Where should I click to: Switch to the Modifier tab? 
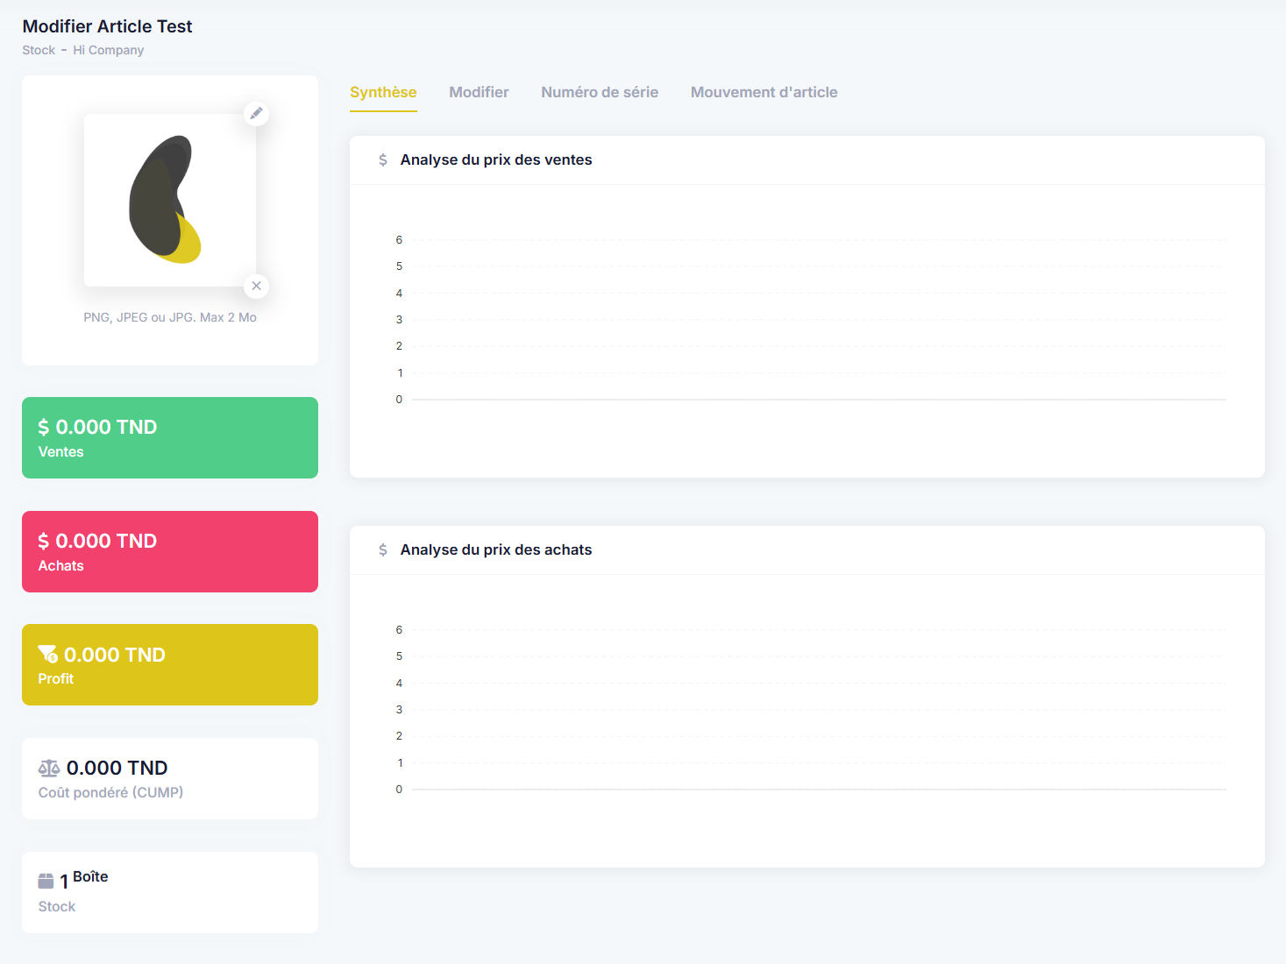[x=479, y=92]
